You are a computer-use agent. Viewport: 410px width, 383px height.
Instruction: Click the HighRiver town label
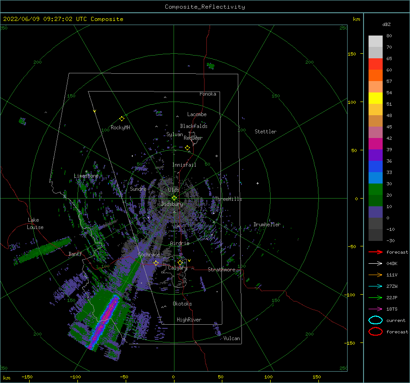point(189,320)
